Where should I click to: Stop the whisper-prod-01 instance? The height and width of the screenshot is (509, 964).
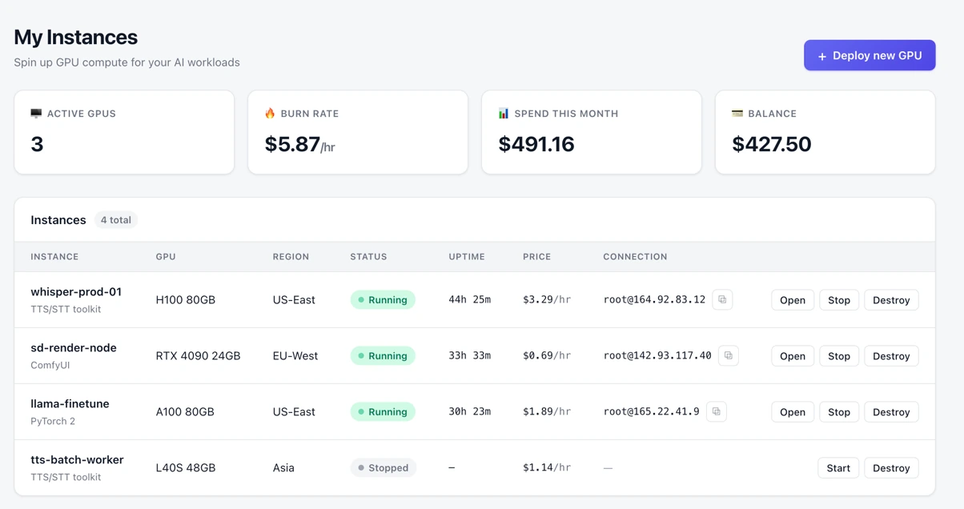(x=839, y=300)
